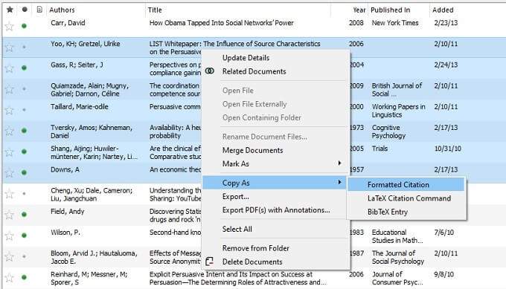Star the Bloom, Arvid J. entry
This screenshot has width=506, height=289.
point(10,256)
